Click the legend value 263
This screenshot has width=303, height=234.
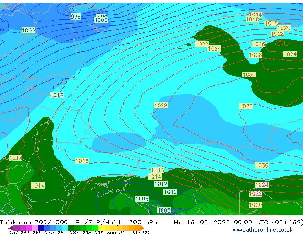click(x=25, y=232)
